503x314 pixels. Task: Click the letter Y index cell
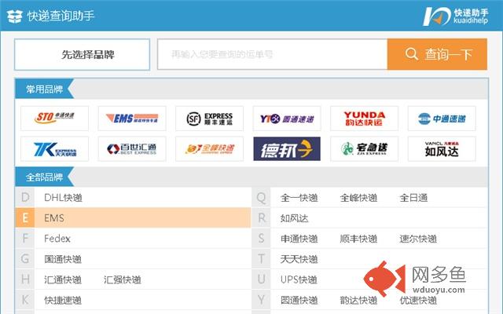click(261, 300)
